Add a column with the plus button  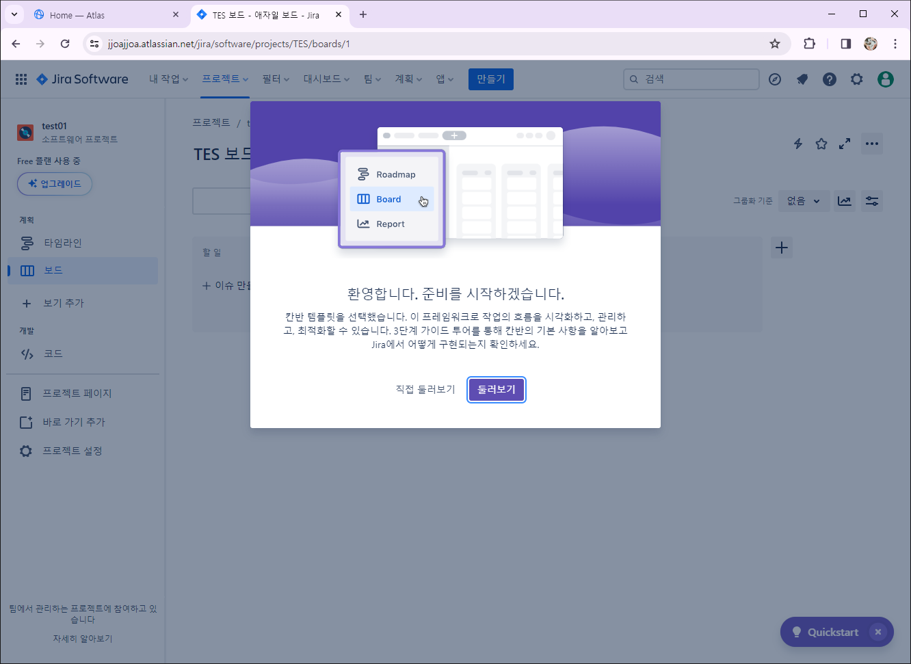(x=782, y=248)
